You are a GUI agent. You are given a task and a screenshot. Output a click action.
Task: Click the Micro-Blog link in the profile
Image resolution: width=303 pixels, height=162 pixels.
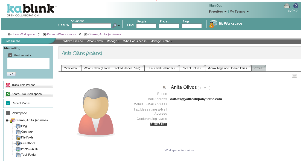[158, 124]
